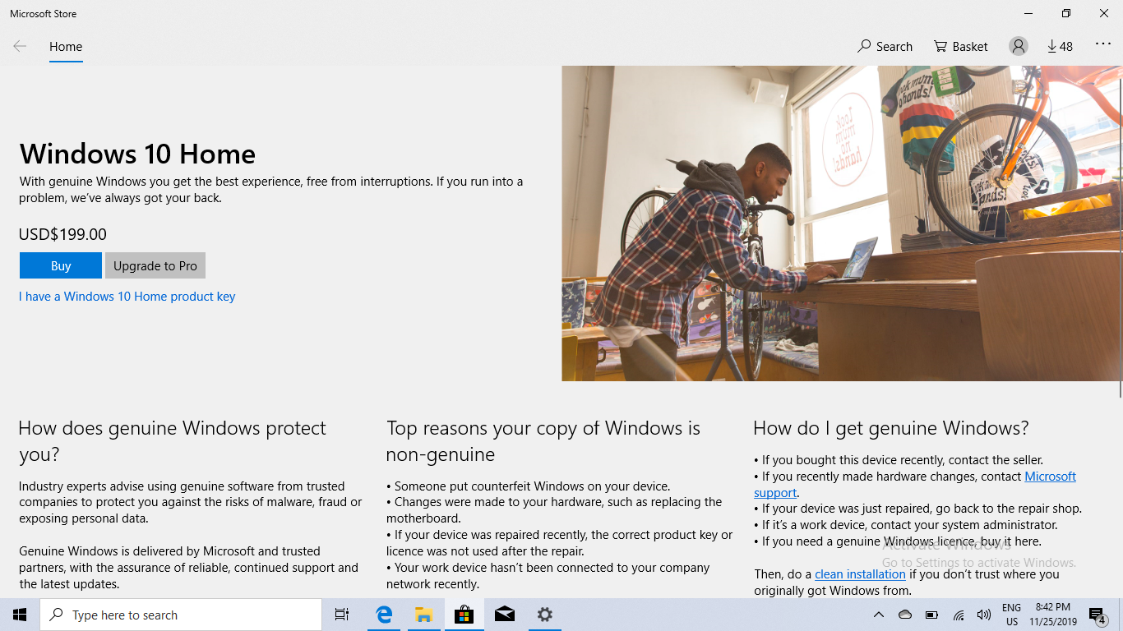Click the user account profile icon

[1018, 47]
